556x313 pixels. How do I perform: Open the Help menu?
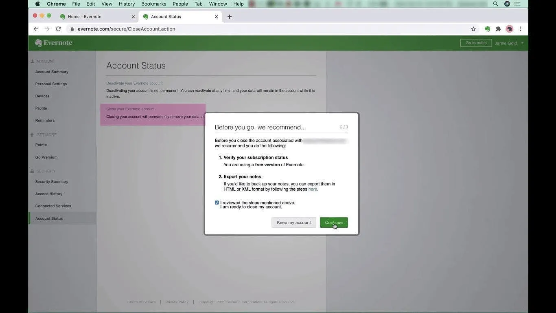coord(239,4)
